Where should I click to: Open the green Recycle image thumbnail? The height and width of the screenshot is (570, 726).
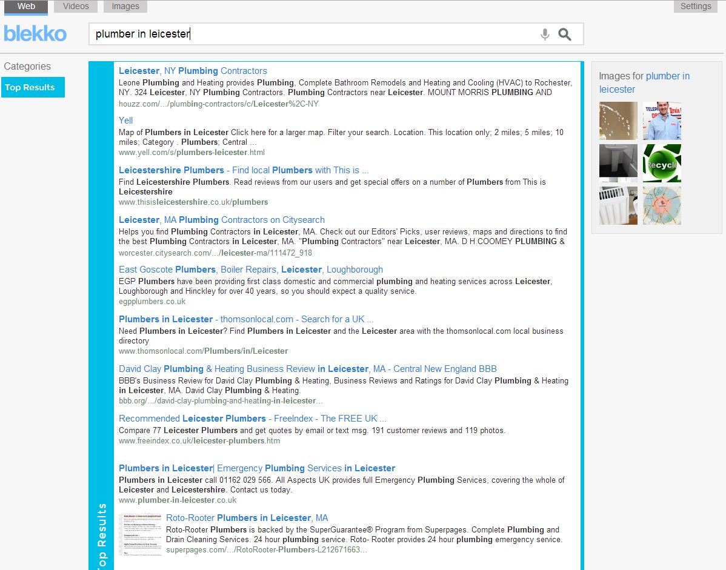click(x=662, y=164)
